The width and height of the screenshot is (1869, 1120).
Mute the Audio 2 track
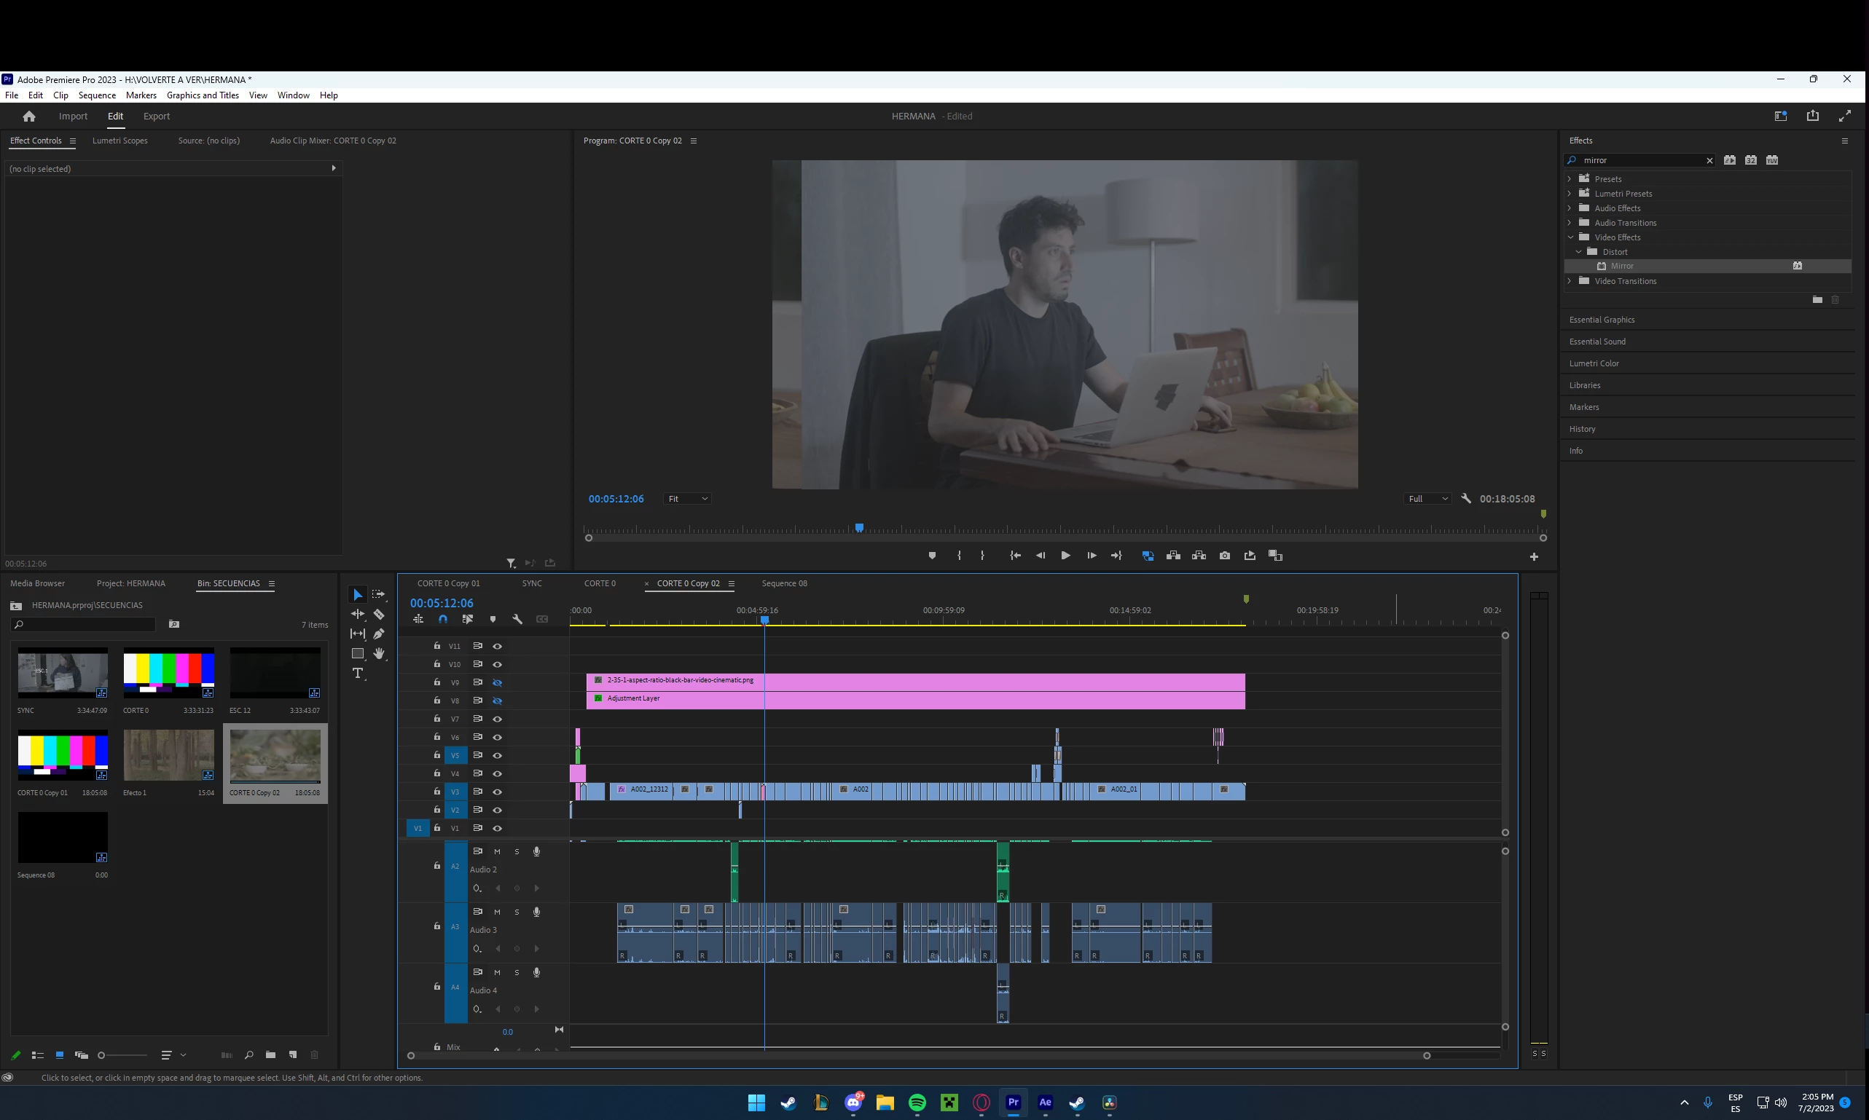click(x=497, y=851)
